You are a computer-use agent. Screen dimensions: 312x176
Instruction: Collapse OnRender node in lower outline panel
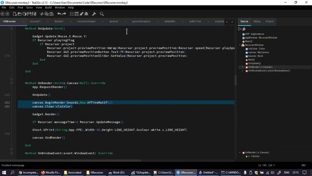point(239,153)
